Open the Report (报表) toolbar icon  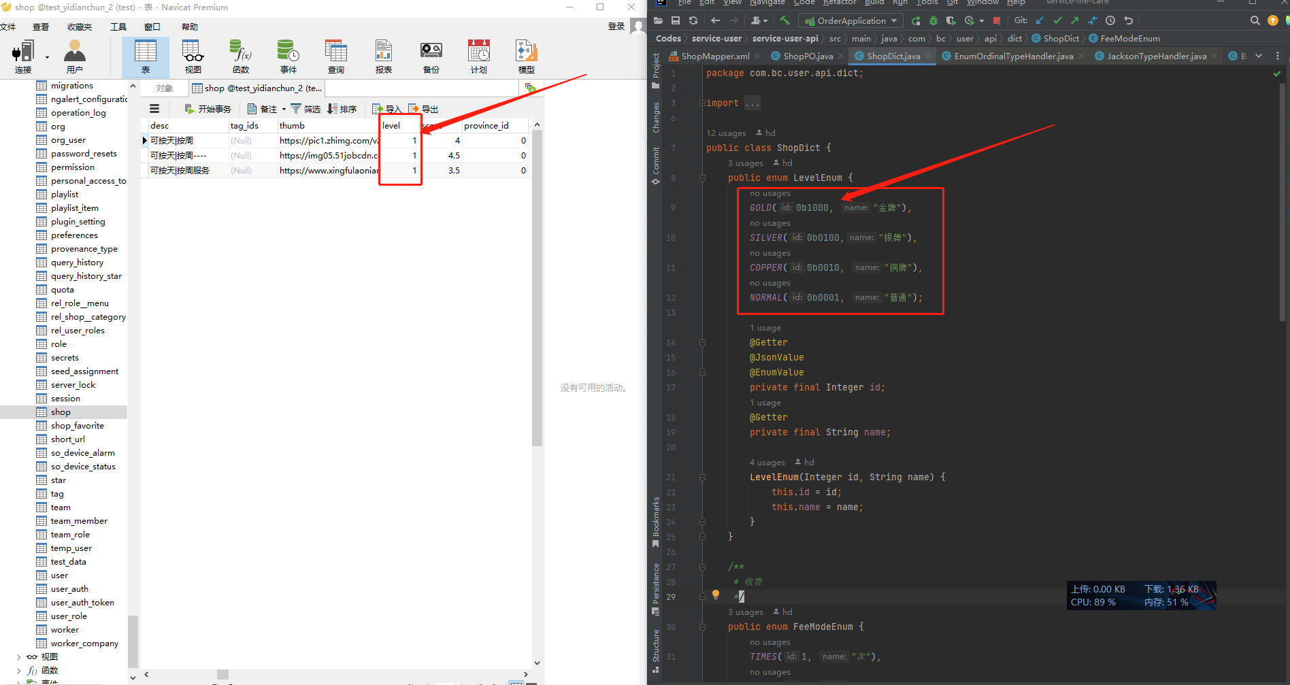[x=384, y=57]
